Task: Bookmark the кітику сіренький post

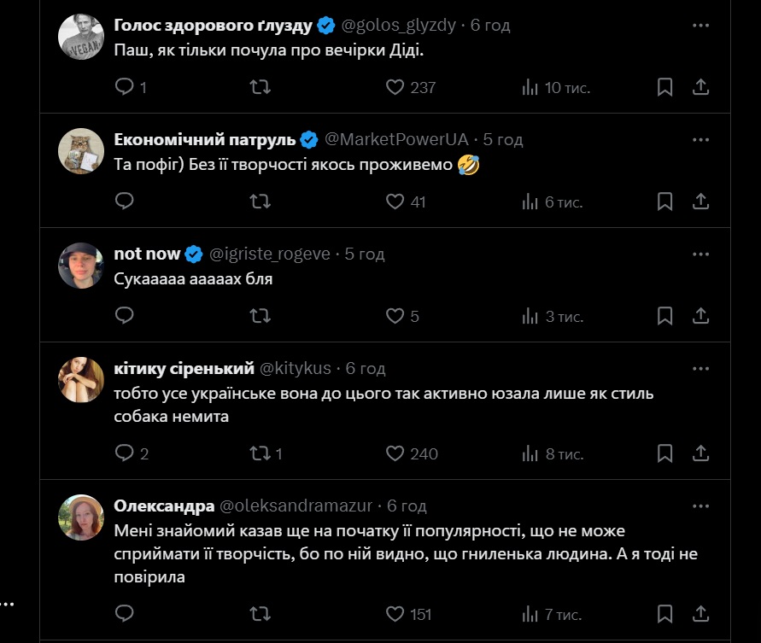Action: tap(665, 453)
